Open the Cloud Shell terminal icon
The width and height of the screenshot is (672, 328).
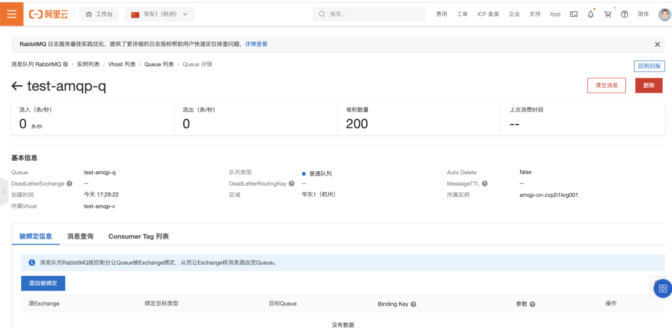pyautogui.click(x=574, y=14)
